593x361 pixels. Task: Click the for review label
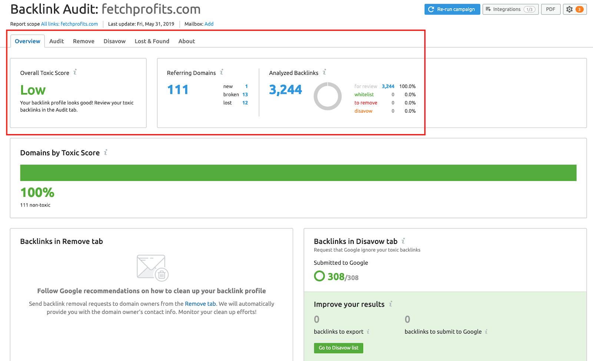[366, 86]
